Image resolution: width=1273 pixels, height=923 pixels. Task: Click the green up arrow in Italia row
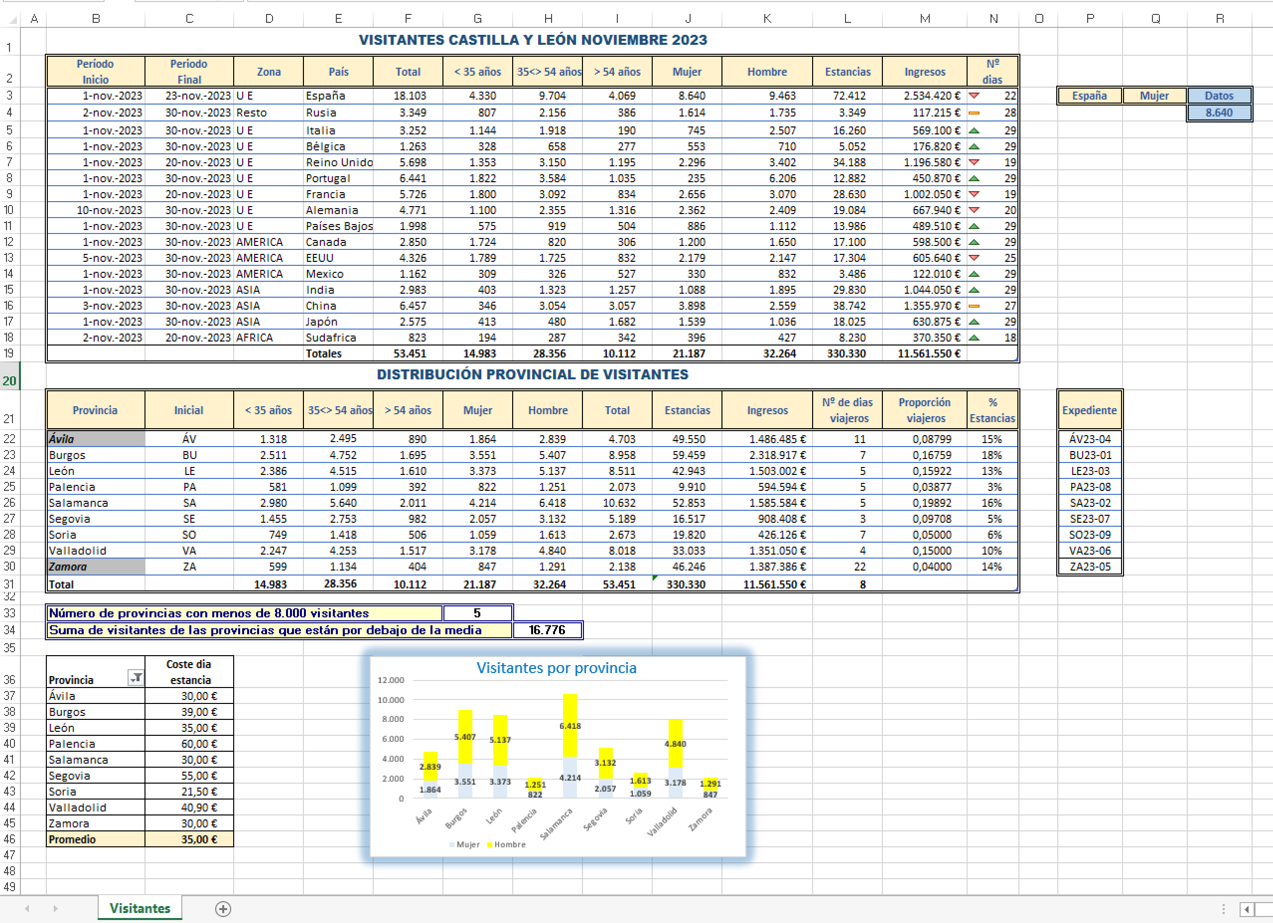click(975, 130)
